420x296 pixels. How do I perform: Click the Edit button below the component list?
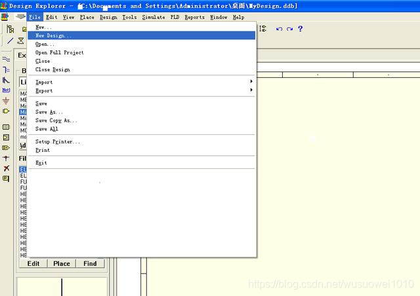(33, 263)
